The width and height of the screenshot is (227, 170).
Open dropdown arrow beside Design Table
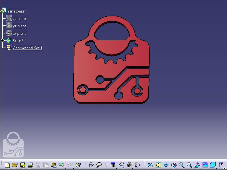pyautogui.click(x=116, y=168)
